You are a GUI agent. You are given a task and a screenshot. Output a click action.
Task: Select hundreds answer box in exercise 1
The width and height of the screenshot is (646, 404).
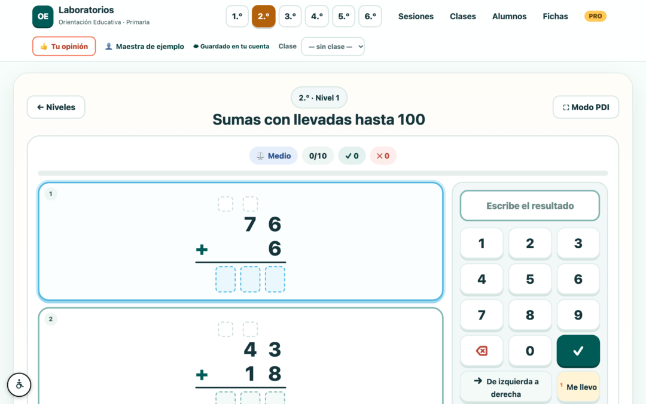click(x=226, y=279)
